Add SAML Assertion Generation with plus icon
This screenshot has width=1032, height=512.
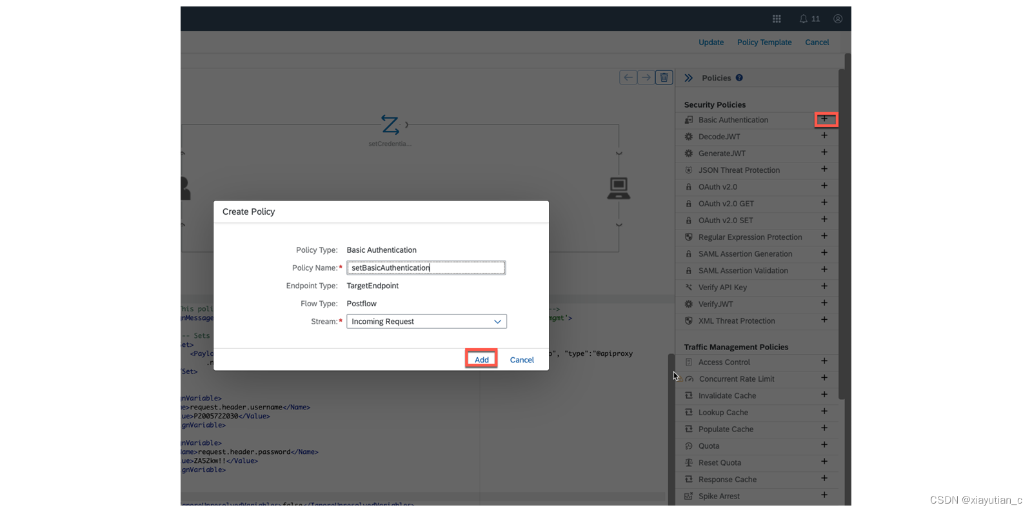824,253
